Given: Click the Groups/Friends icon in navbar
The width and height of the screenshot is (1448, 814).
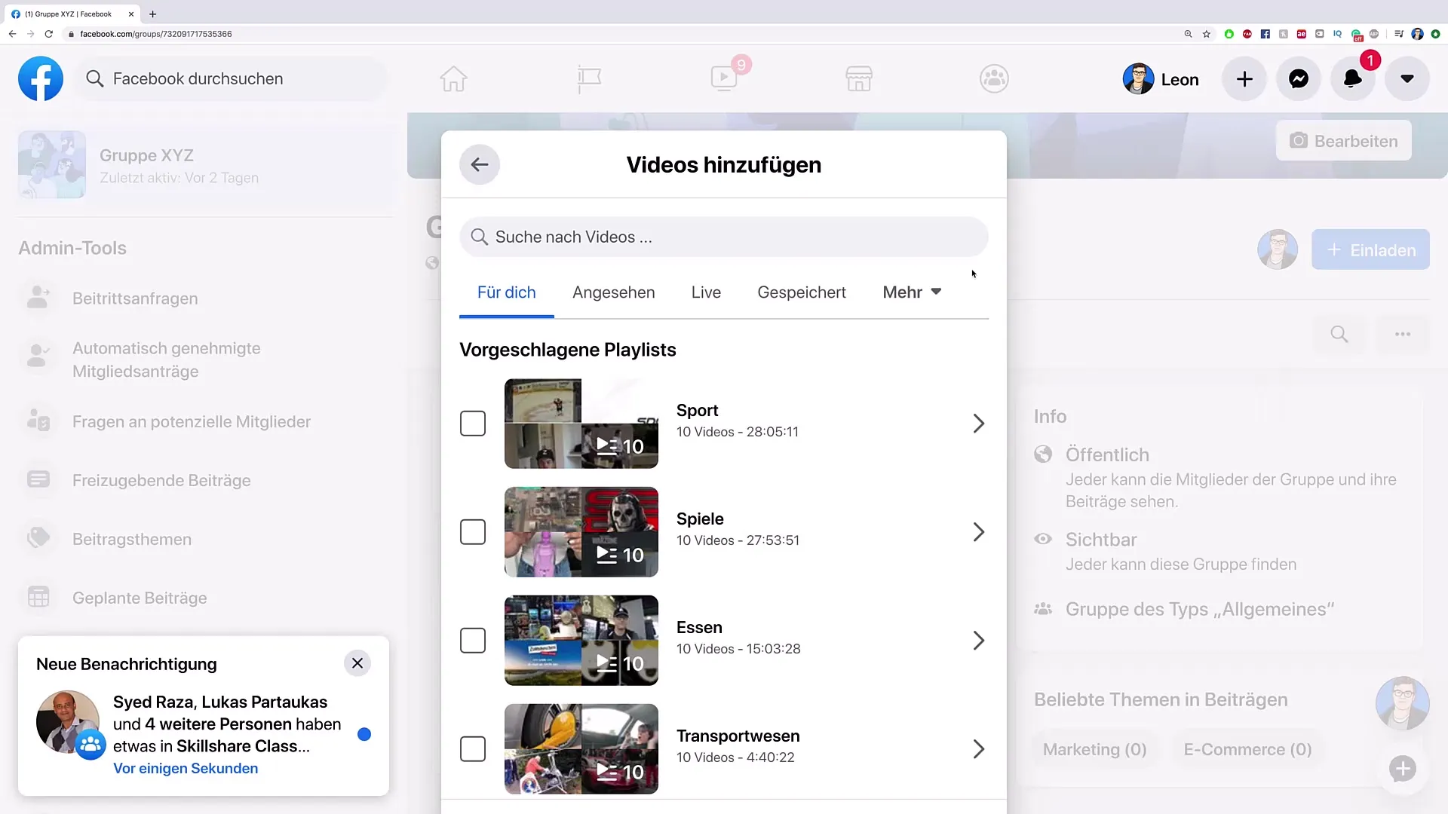Looking at the screenshot, I should [995, 78].
